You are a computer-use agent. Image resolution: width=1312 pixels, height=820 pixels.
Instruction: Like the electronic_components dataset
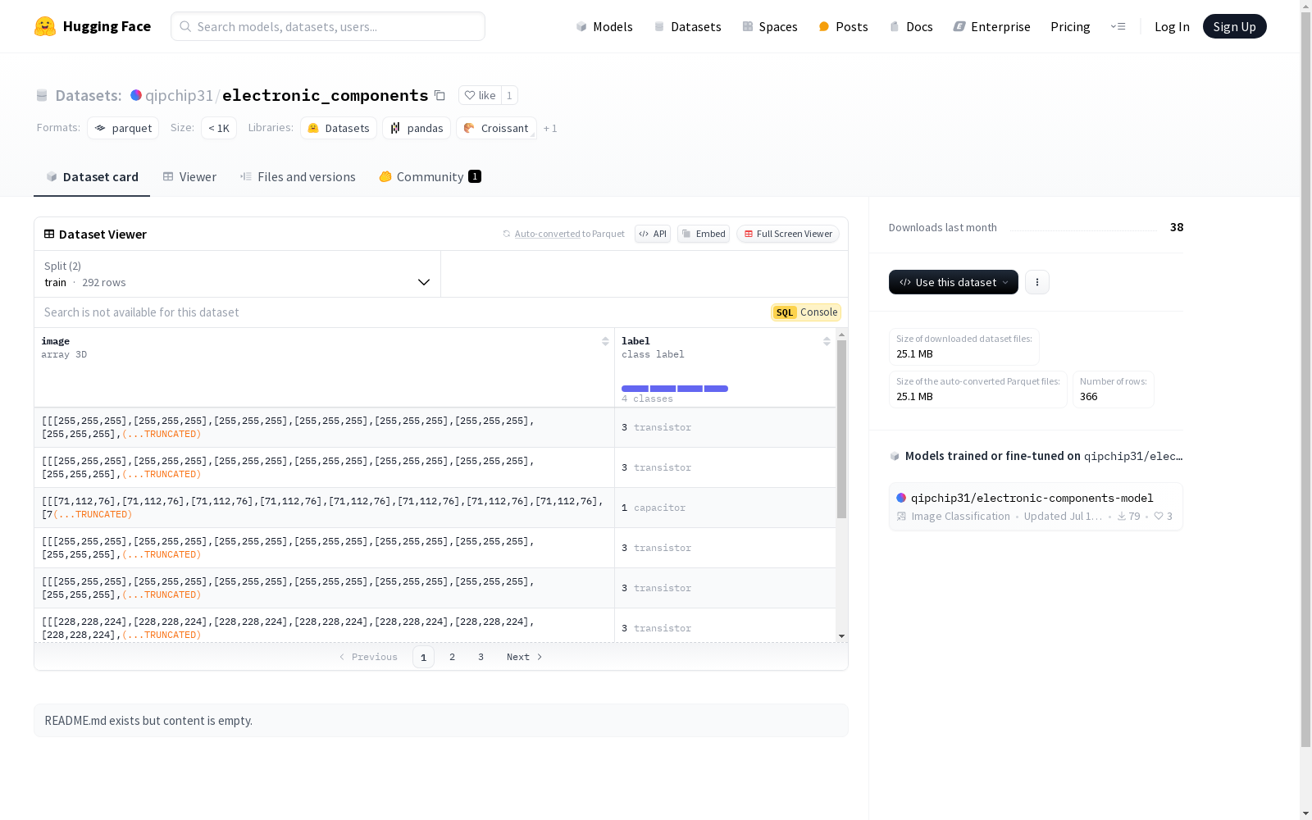[x=481, y=95]
